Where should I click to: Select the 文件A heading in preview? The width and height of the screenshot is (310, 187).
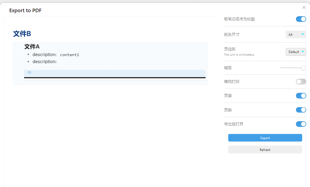(32, 47)
